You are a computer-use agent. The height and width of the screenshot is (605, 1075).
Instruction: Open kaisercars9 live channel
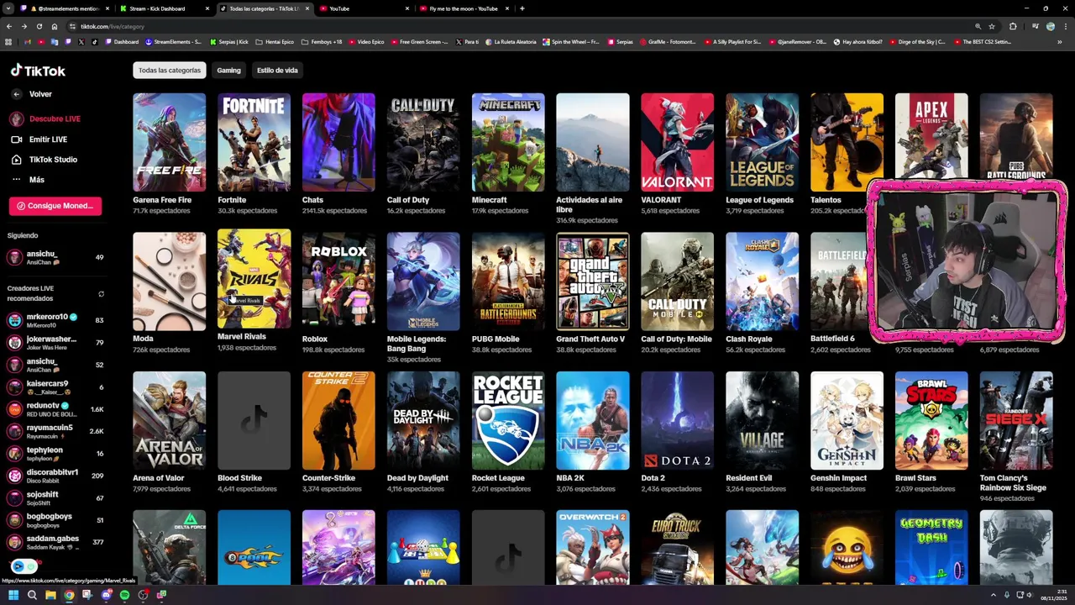point(55,387)
